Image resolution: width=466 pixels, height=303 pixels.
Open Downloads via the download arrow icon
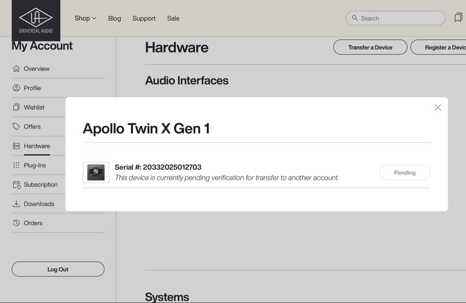click(x=16, y=204)
